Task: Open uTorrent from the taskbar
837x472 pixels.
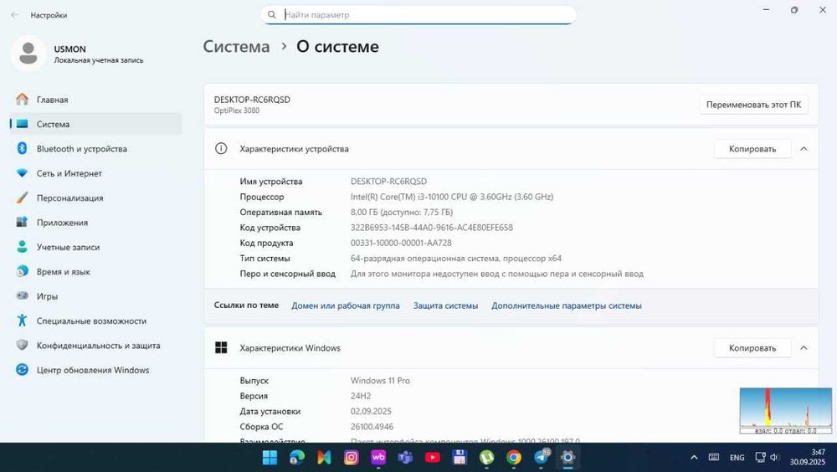Action: point(487,457)
